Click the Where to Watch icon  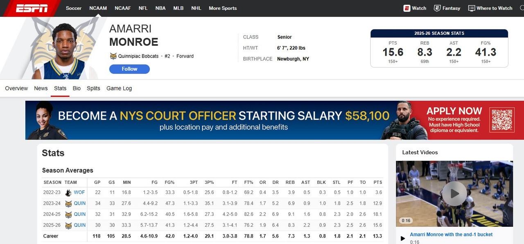coord(472,8)
